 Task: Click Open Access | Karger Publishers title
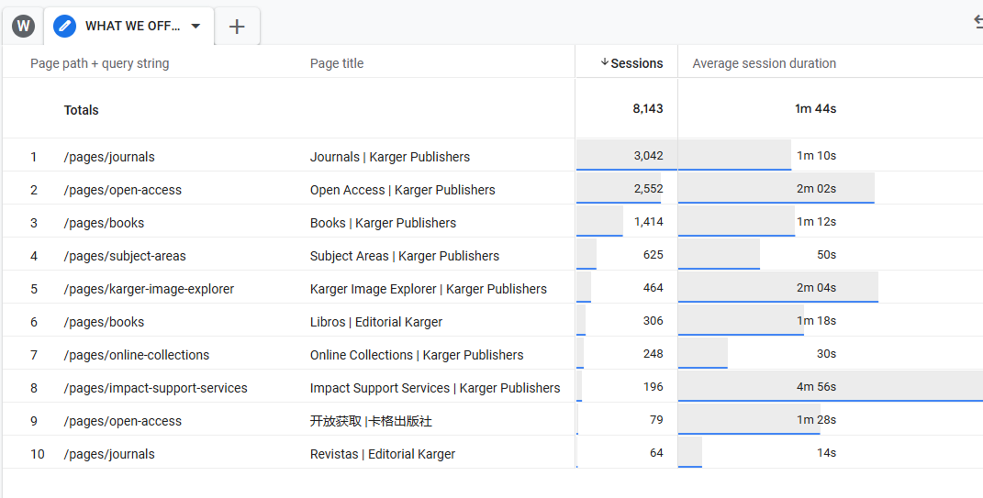403,190
